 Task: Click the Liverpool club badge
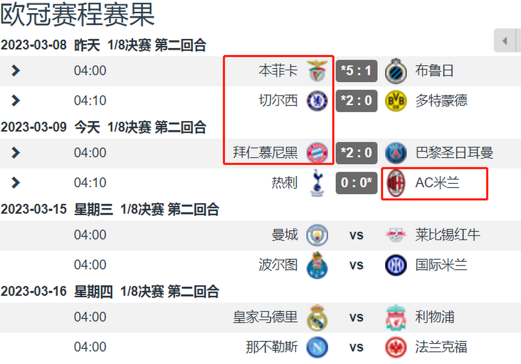396,317
